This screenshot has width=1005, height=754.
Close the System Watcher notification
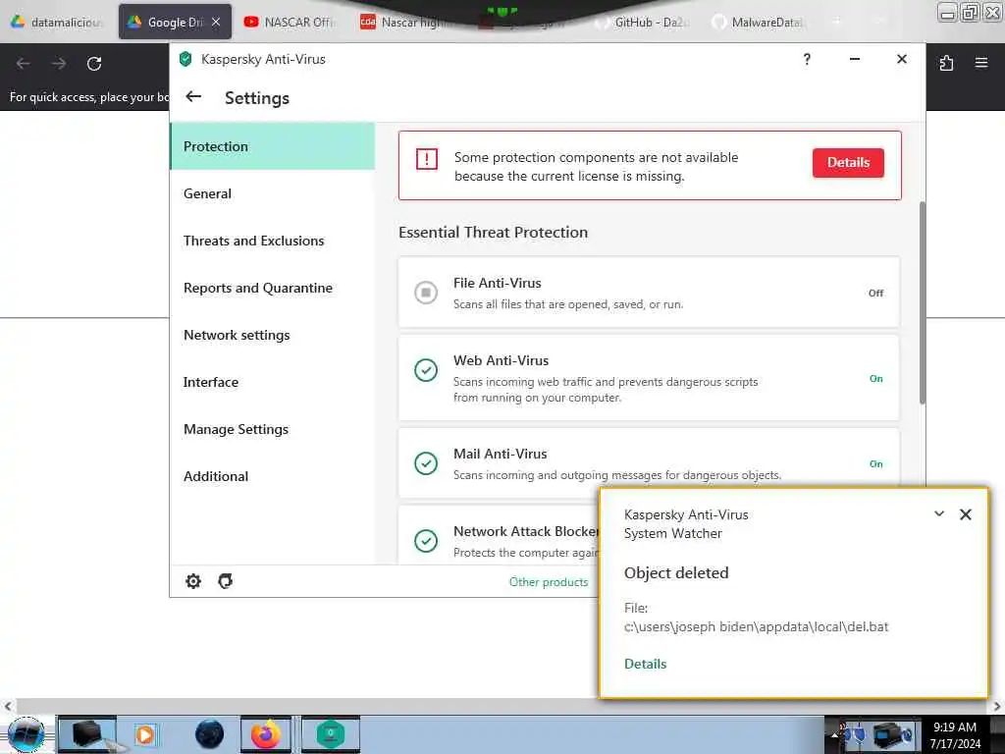point(966,514)
